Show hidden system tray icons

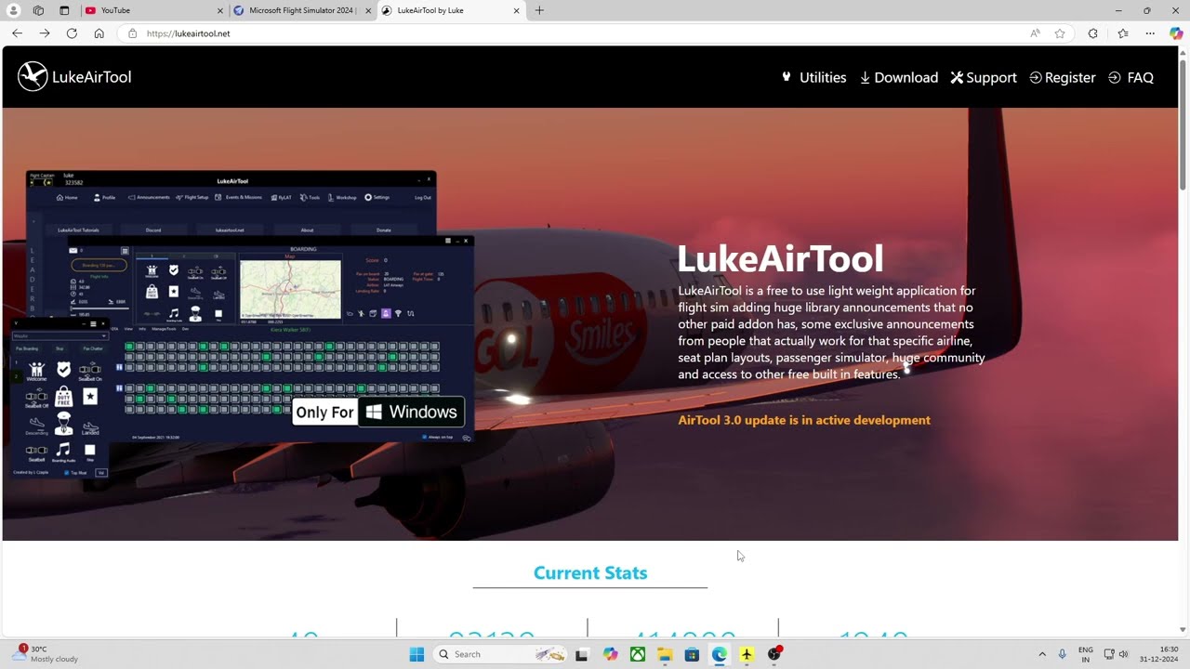(x=1041, y=654)
